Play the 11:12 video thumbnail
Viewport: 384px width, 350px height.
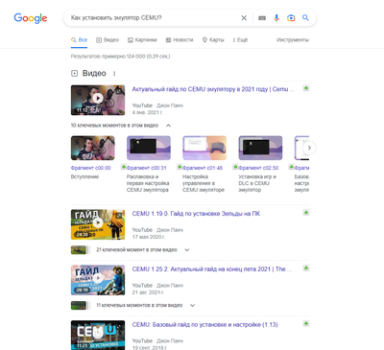tap(98, 100)
